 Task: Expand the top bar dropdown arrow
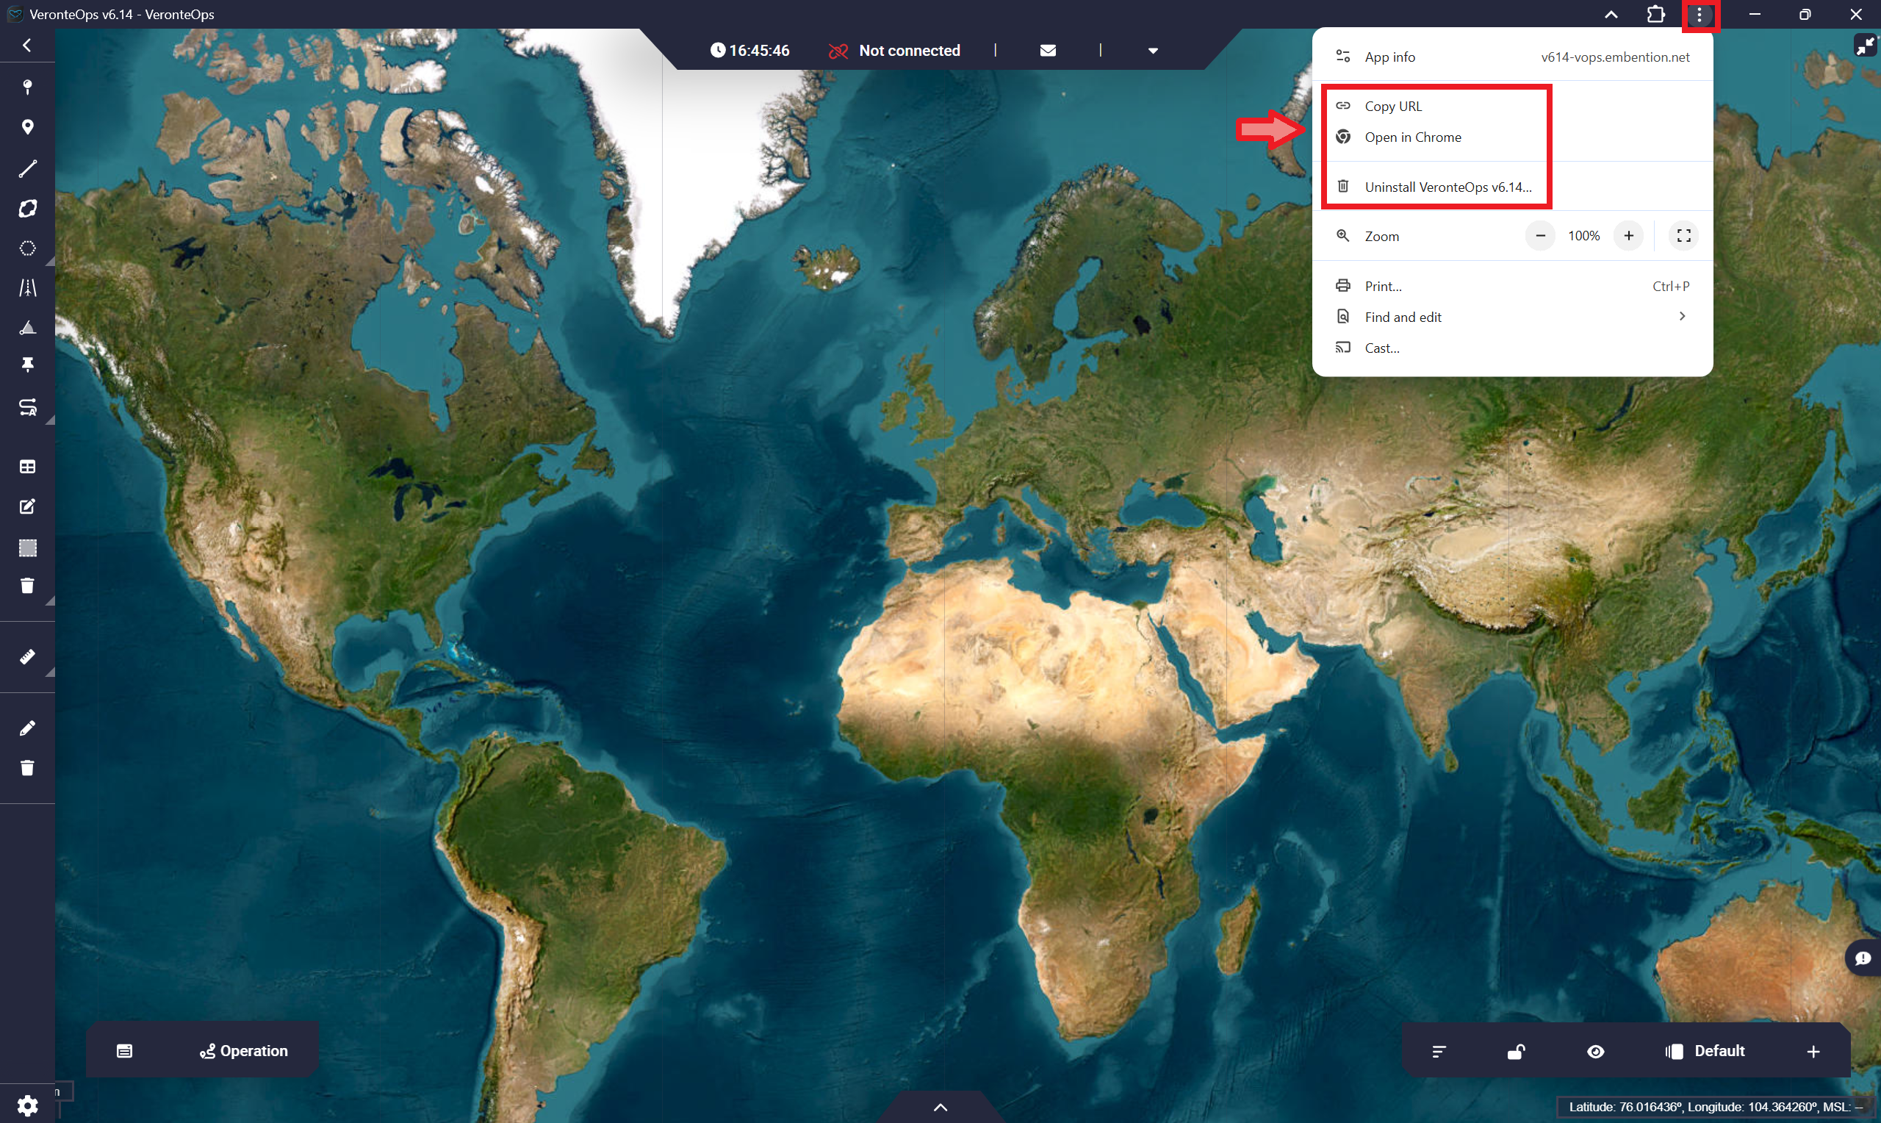pyautogui.click(x=1153, y=51)
